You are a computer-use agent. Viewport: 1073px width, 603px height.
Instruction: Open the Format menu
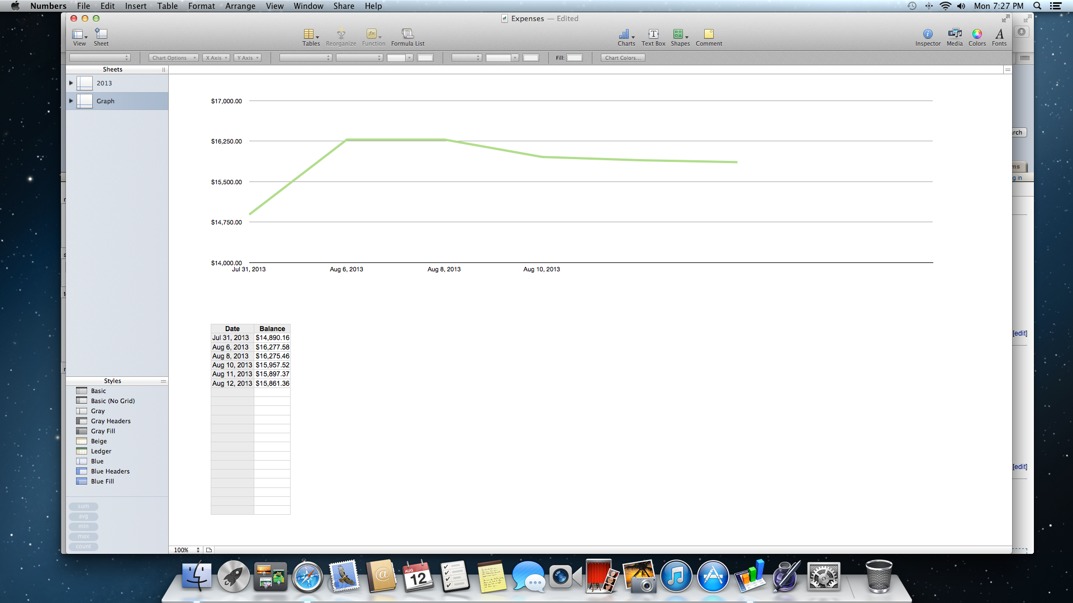click(201, 6)
